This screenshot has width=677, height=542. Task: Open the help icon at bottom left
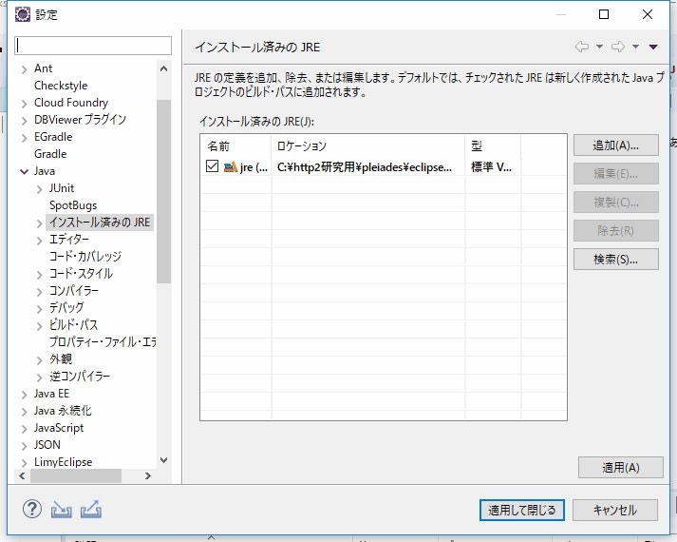coord(32,509)
